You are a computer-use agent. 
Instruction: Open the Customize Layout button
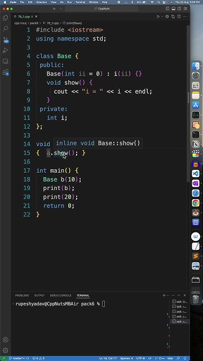pos(185,9)
